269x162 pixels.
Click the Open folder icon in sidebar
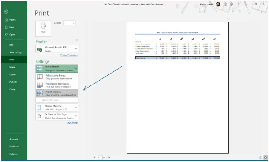point(7,34)
